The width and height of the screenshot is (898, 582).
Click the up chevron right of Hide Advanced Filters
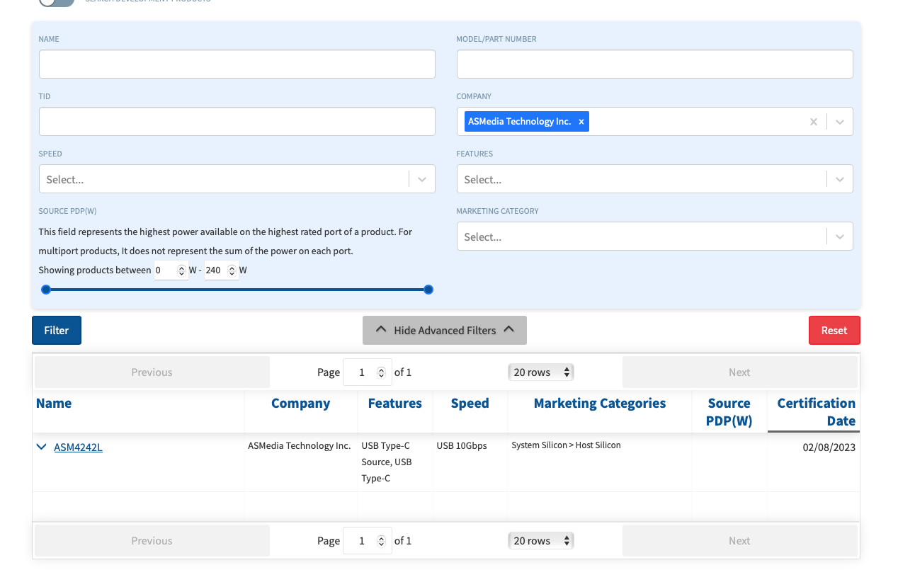[x=508, y=330]
